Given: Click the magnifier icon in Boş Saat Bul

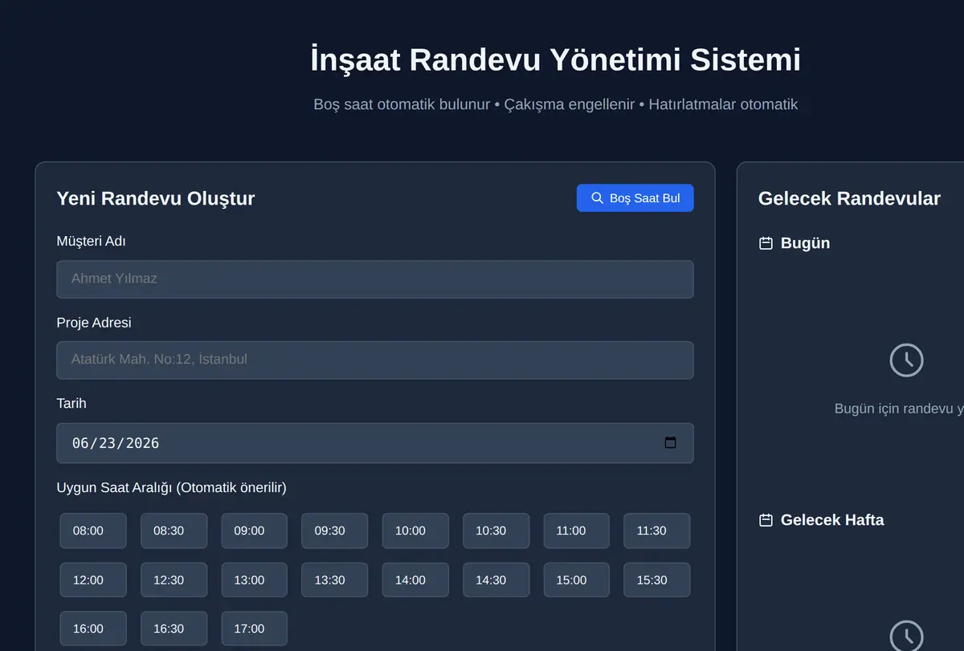Looking at the screenshot, I should coord(597,198).
